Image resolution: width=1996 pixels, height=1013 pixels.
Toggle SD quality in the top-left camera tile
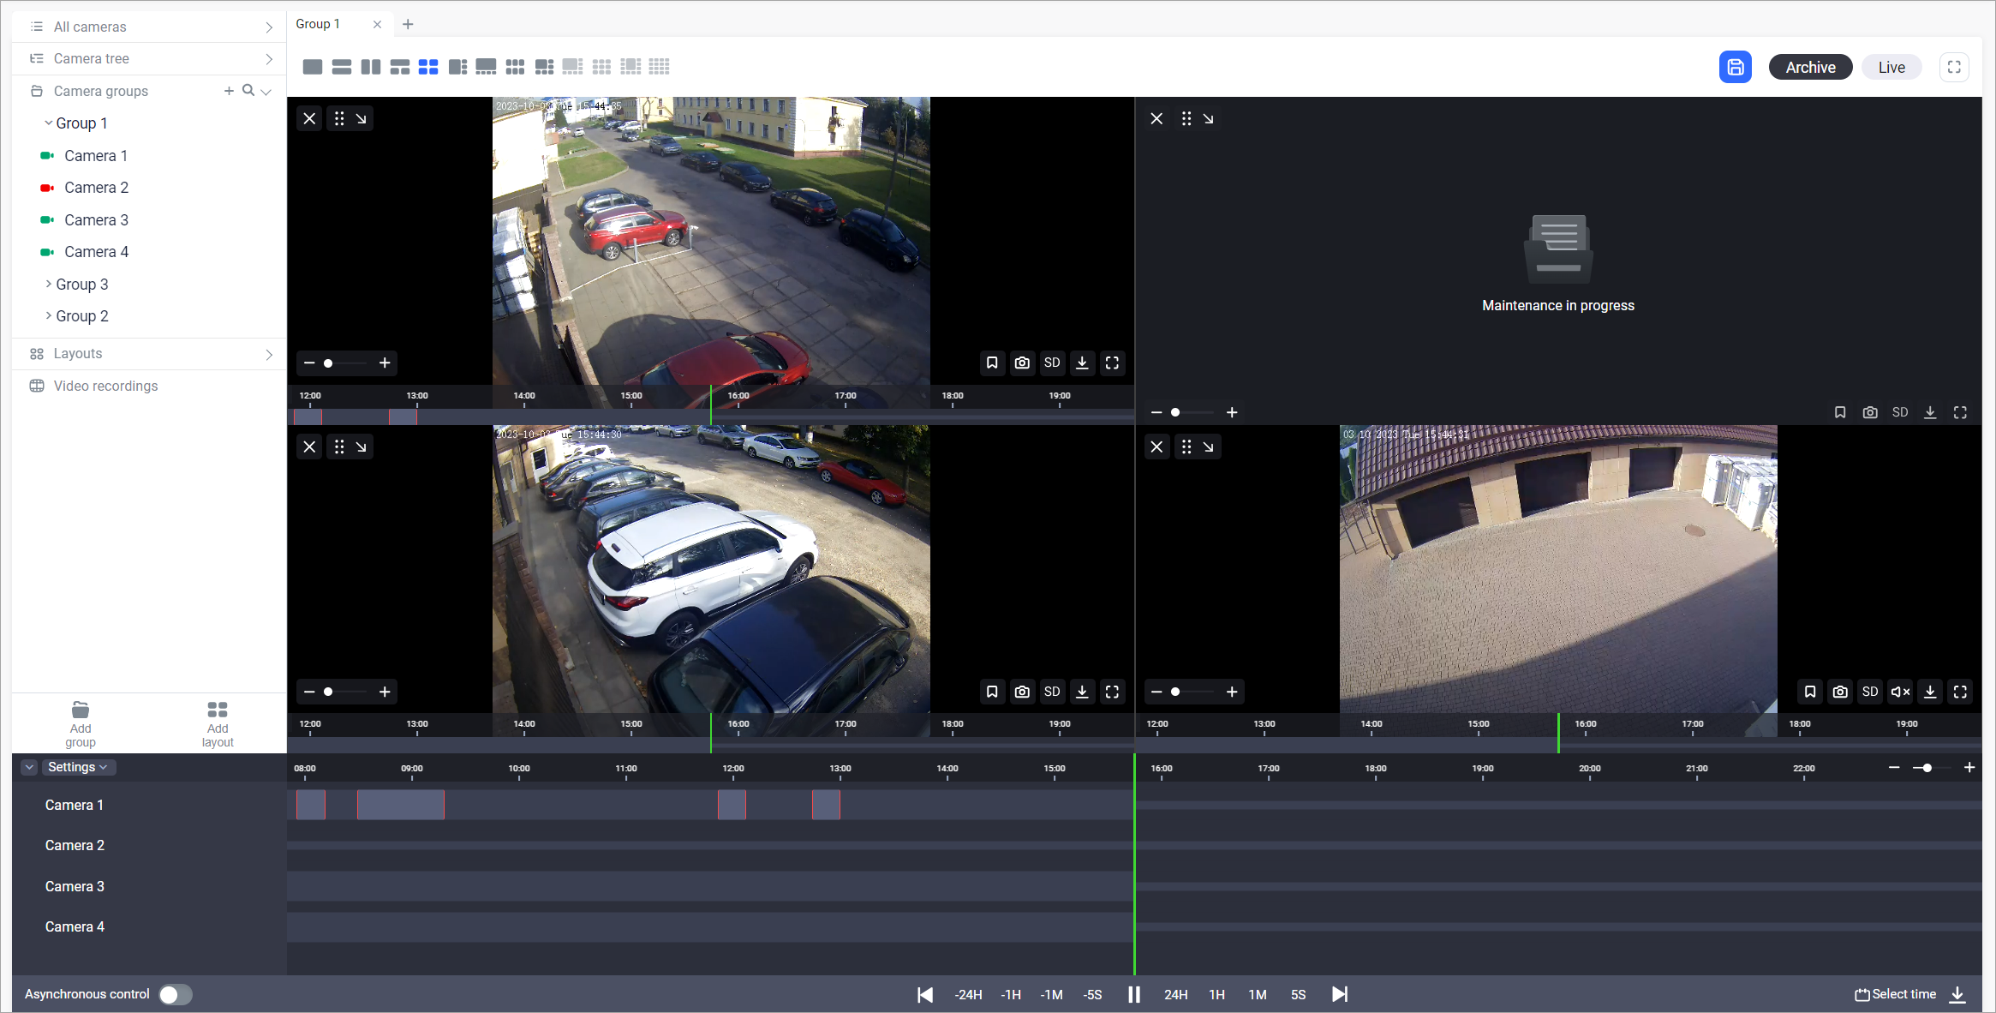pyautogui.click(x=1052, y=363)
